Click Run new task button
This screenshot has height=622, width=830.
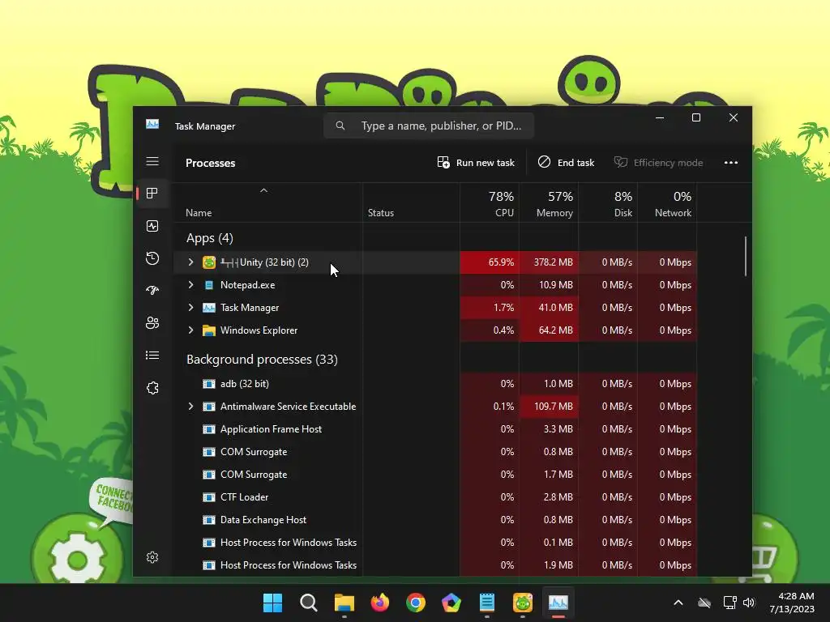click(x=475, y=162)
